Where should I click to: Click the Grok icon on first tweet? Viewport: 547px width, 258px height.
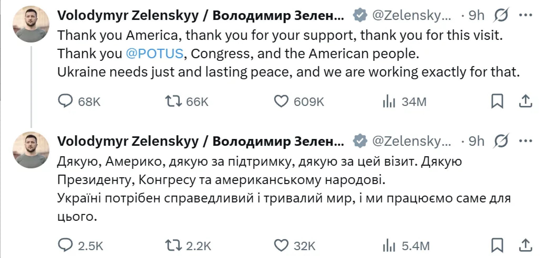click(x=501, y=15)
